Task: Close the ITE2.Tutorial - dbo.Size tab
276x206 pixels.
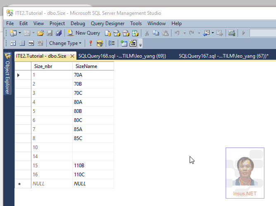Action: [x=72, y=56]
